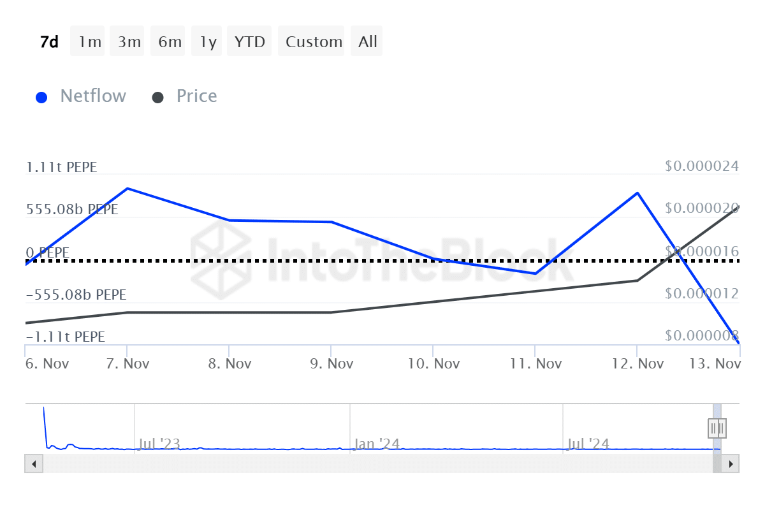This screenshot has height=510, width=765.
Task: Hide the Price series via its legend dot
Action: 157,97
